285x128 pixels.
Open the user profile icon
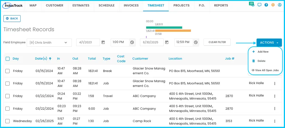click(x=280, y=5)
